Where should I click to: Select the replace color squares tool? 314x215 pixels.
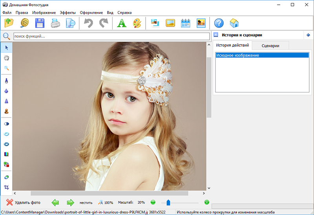click(x=6, y=164)
